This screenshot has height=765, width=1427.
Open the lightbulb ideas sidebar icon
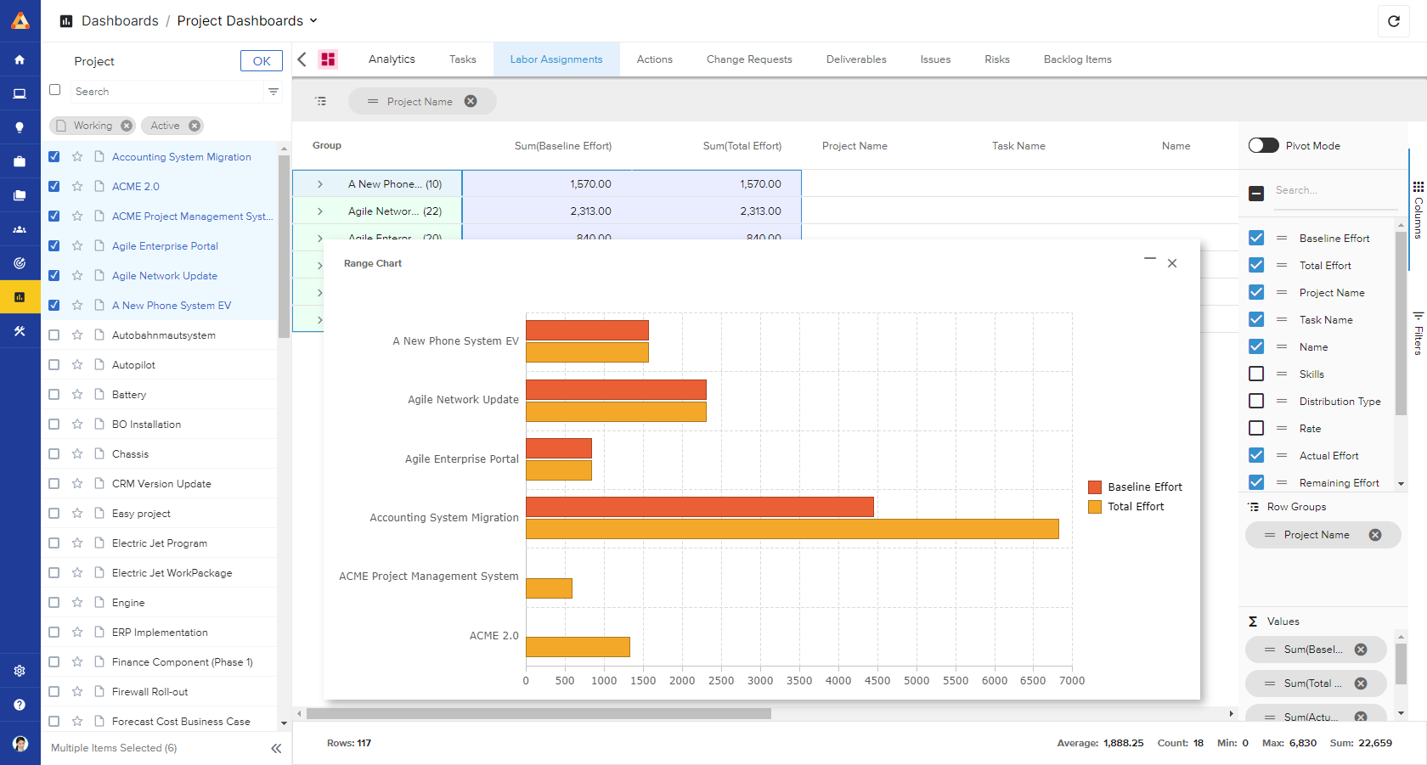click(x=20, y=127)
